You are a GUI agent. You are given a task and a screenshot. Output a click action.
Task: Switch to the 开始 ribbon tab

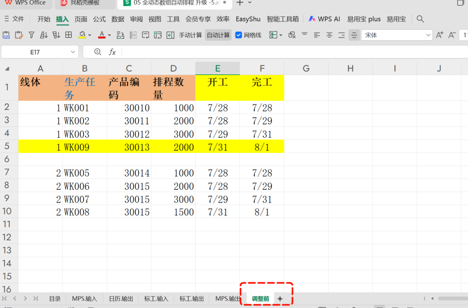(x=44, y=19)
